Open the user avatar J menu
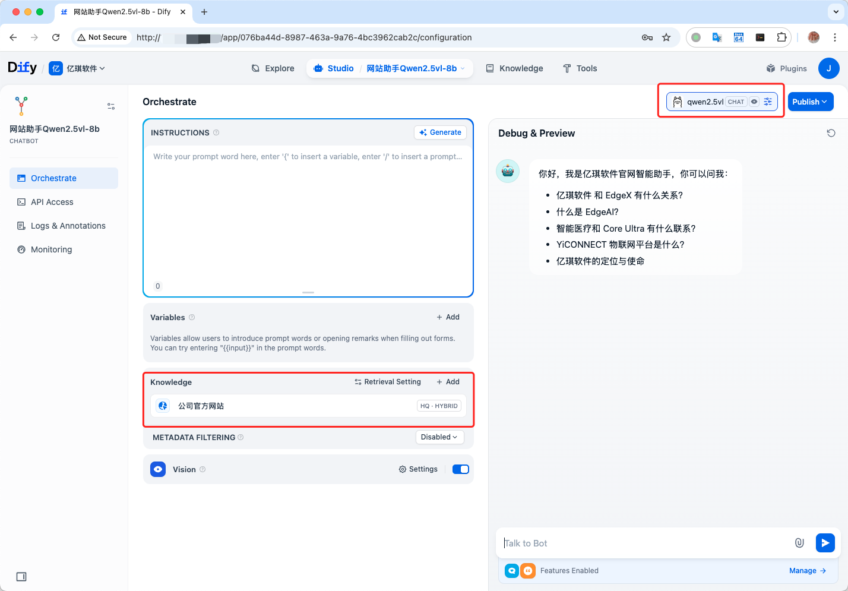Screen dimensions: 848x591 [x=828, y=68]
